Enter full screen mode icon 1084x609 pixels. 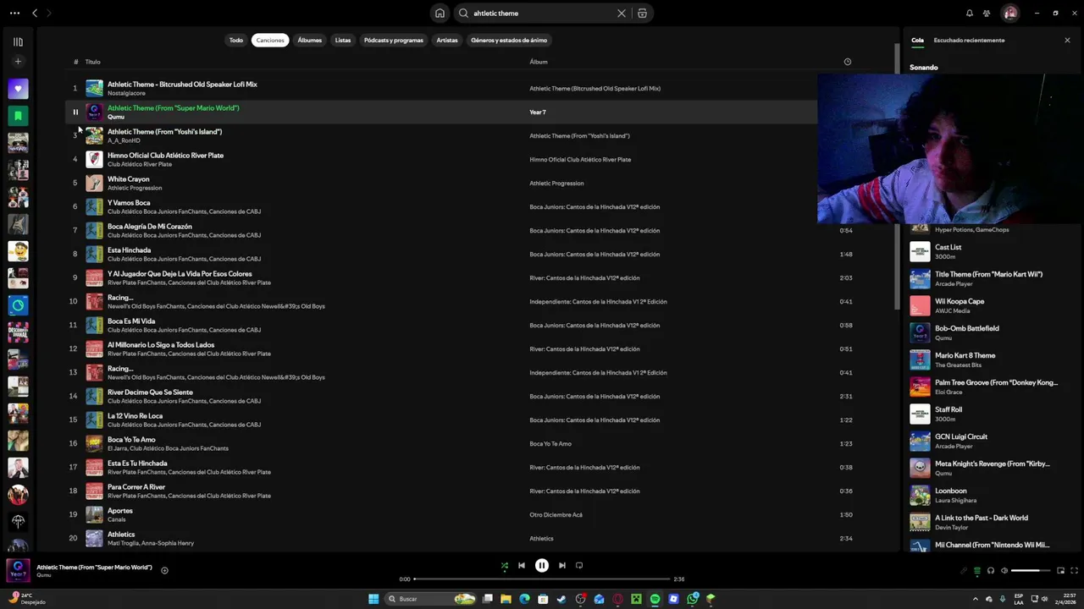[x=1075, y=571]
